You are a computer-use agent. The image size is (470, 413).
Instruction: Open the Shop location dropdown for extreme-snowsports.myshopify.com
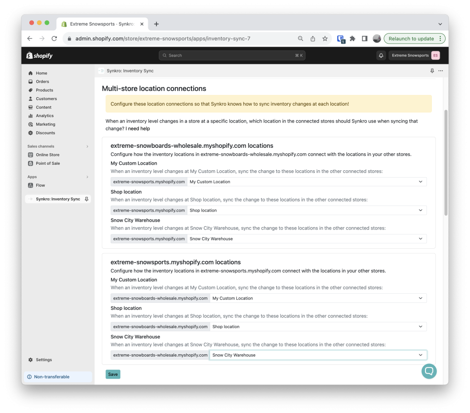307,210
